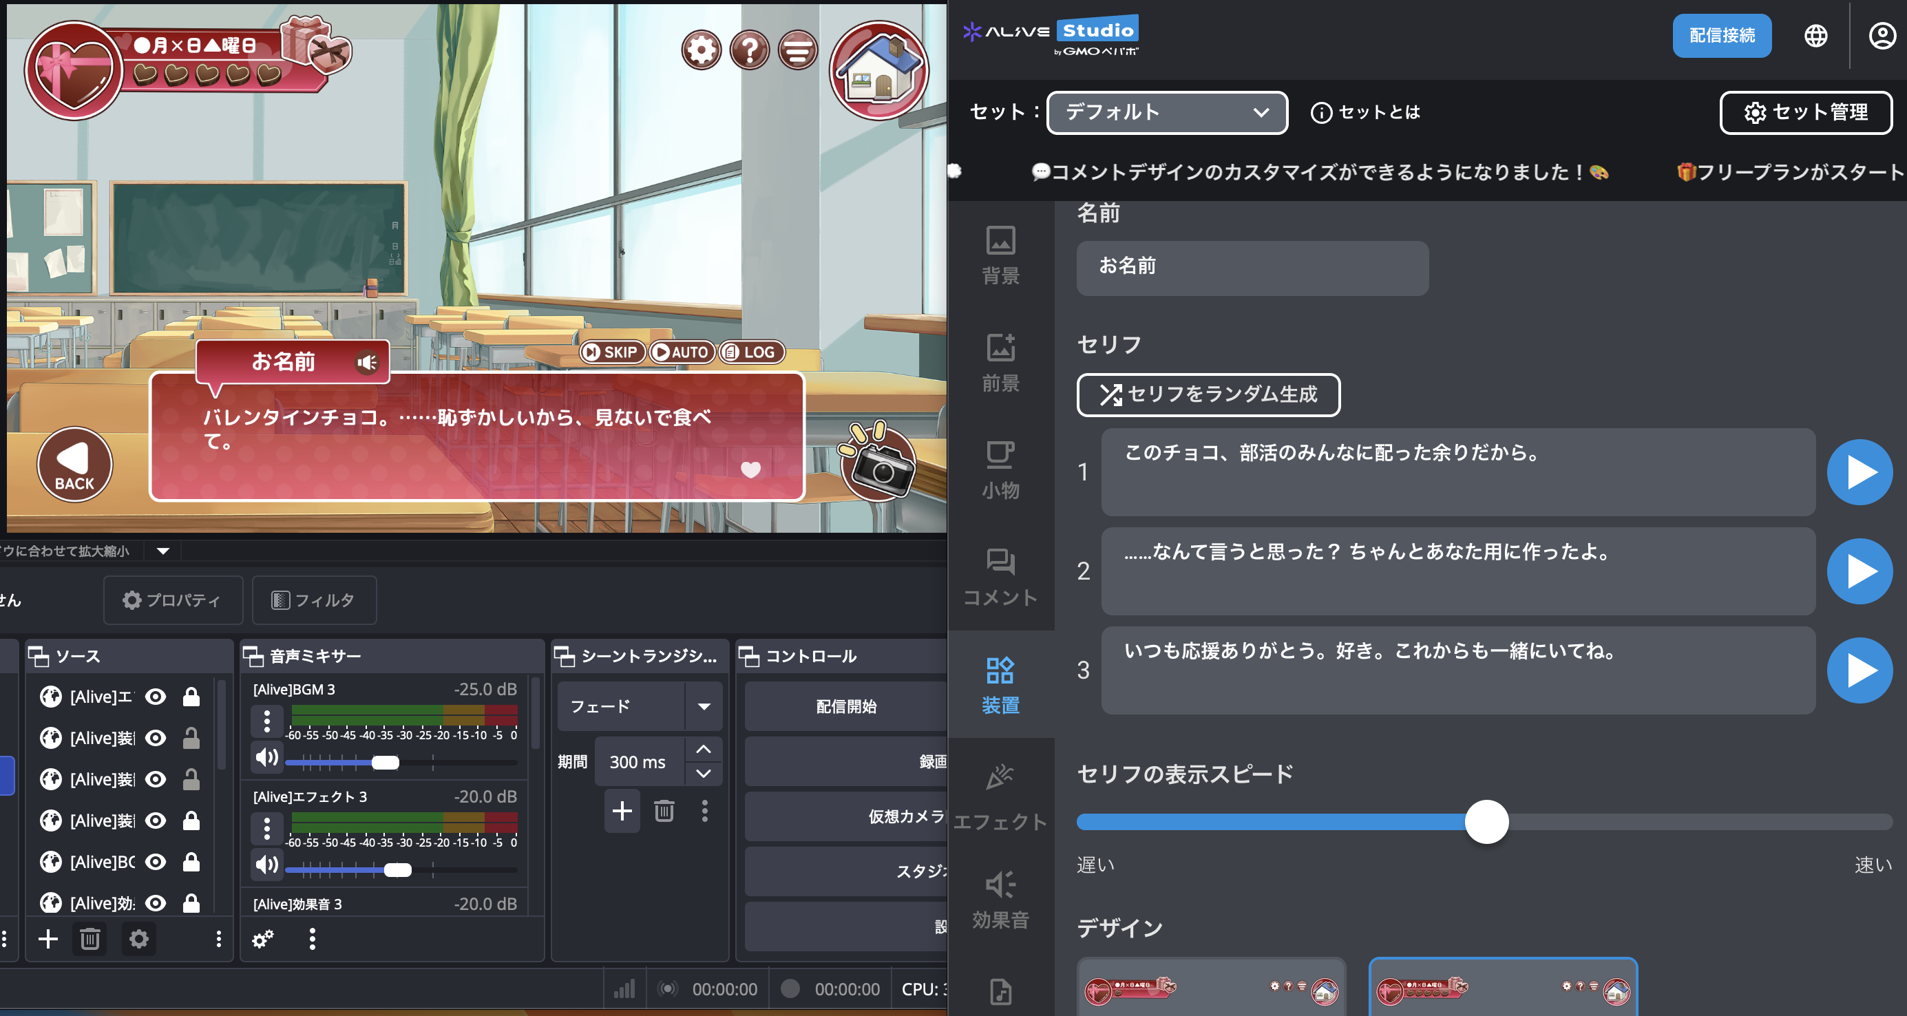Viewport: 1907px width, 1016px height.
Task: Expand the セット デフォルト dropdown
Action: click(1167, 112)
